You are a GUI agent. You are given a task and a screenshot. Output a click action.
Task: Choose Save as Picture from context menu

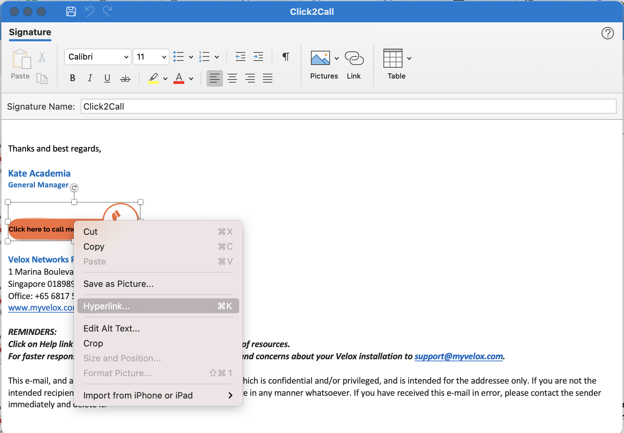[158, 284]
